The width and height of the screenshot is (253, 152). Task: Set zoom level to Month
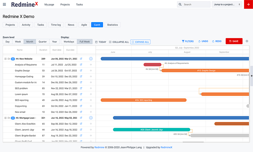point(30,42)
